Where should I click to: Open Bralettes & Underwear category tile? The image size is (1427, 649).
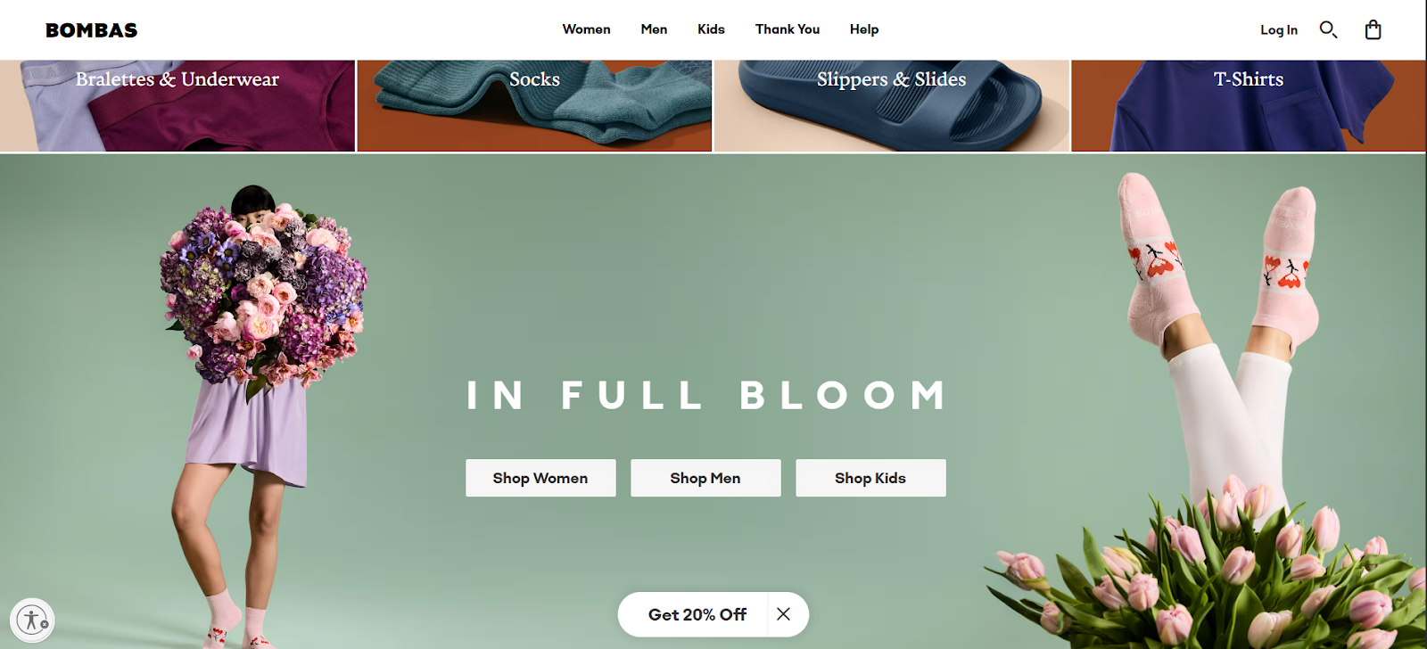pyautogui.click(x=177, y=105)
